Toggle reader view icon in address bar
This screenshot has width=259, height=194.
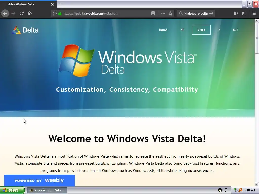[x=153, y=13]
